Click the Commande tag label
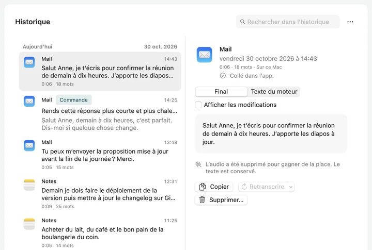This screenshot has width=372, height=250. tap(74, 100)
